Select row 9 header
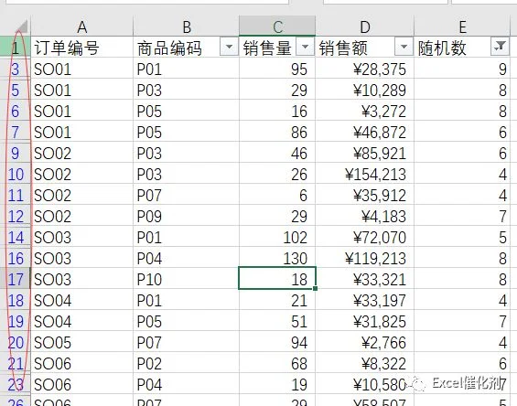517x406 pixels. coord(16,154)
